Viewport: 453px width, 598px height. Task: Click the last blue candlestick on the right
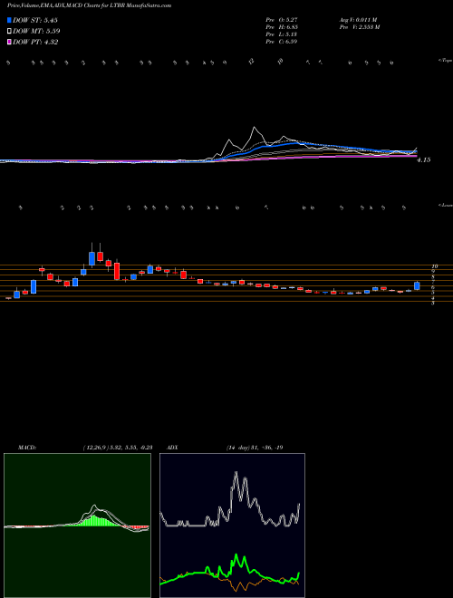tap(417, 285)
